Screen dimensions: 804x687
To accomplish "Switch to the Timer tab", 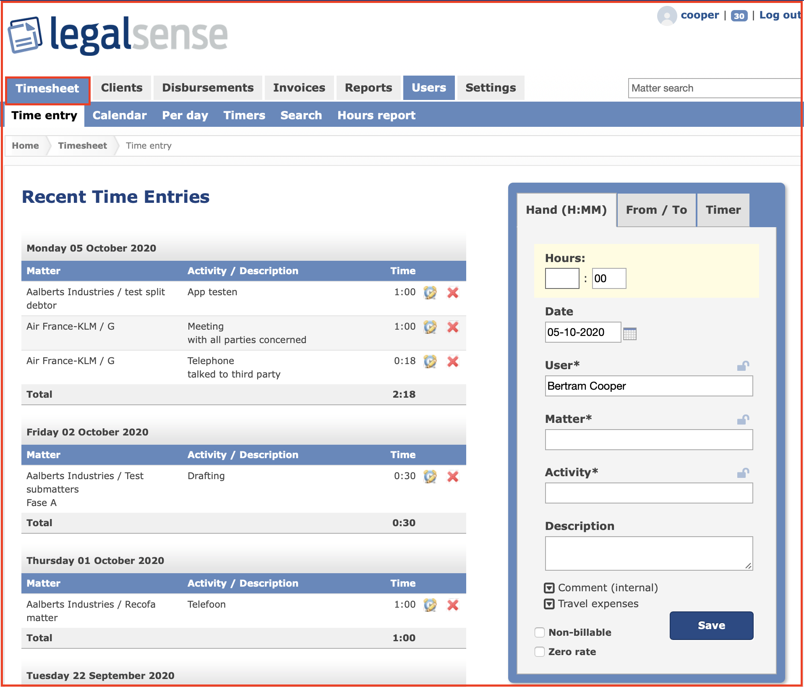I will [x=723, y=210].
